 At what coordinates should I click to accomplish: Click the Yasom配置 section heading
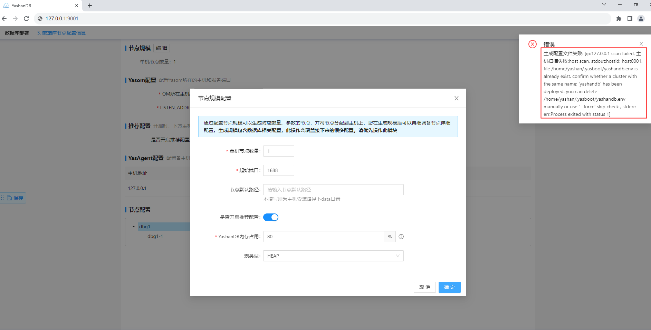tap(142, 80)
